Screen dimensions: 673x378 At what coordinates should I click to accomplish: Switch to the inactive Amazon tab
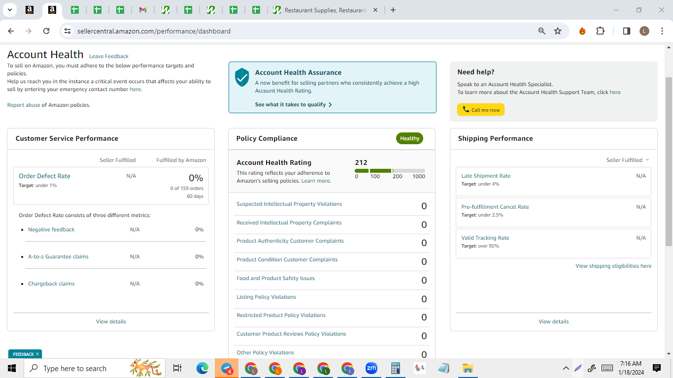tap(29, 10)
